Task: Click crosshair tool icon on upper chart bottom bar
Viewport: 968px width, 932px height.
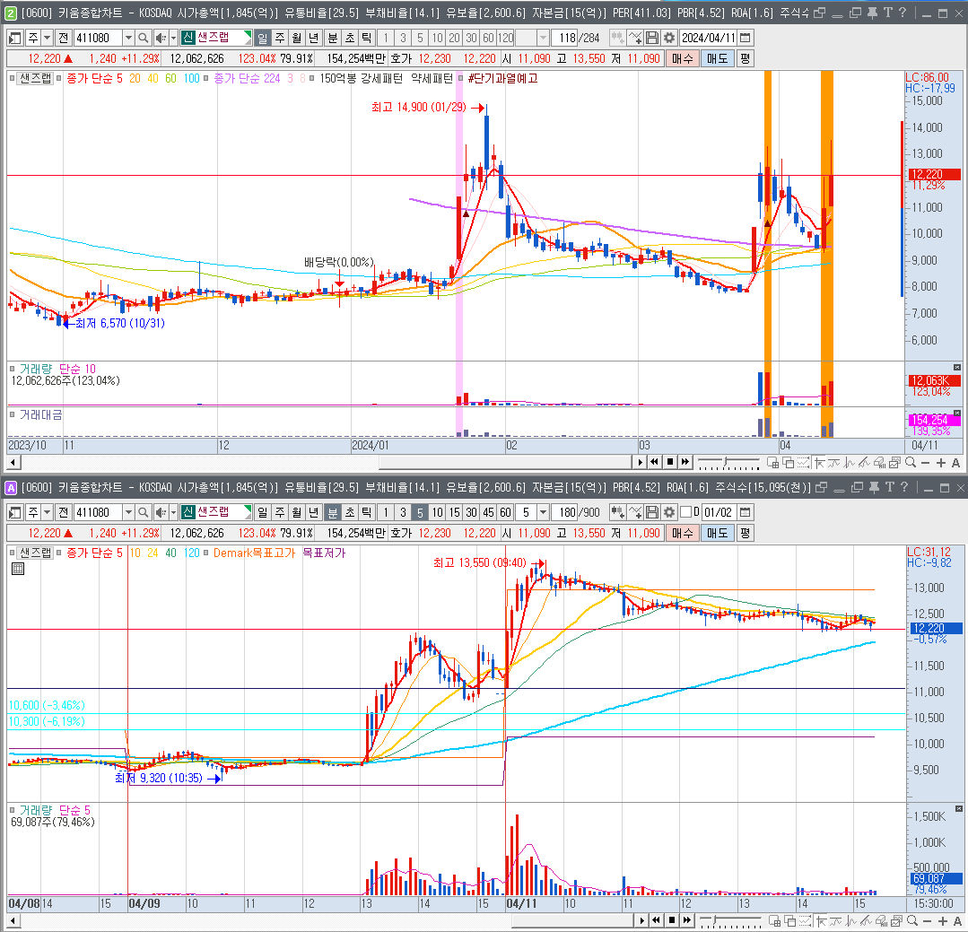Action: (820, 462)
